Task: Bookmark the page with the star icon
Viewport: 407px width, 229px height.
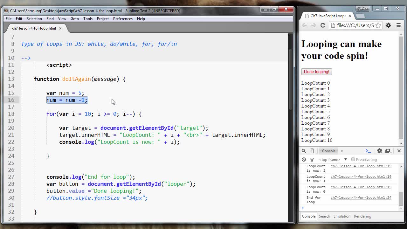Action: click(x=378, y=25)
